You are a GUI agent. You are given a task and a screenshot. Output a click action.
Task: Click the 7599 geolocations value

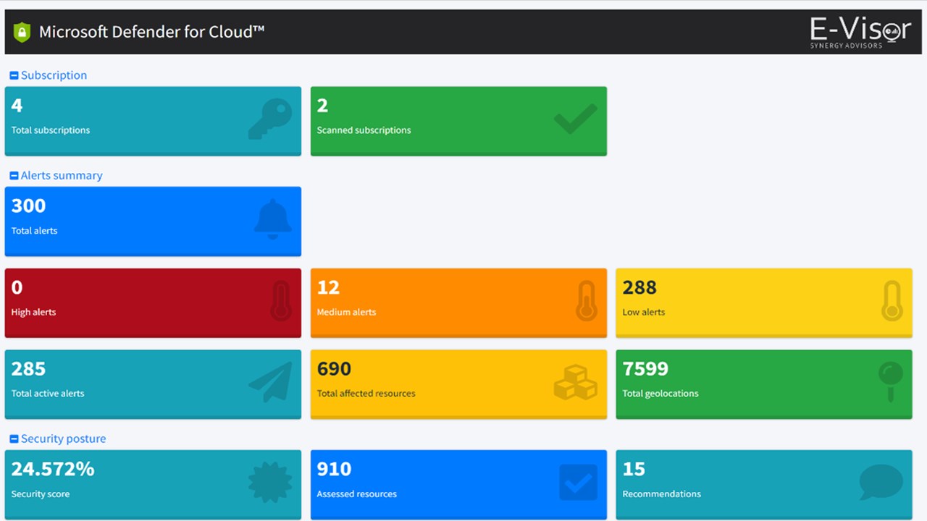click(645, 369)
